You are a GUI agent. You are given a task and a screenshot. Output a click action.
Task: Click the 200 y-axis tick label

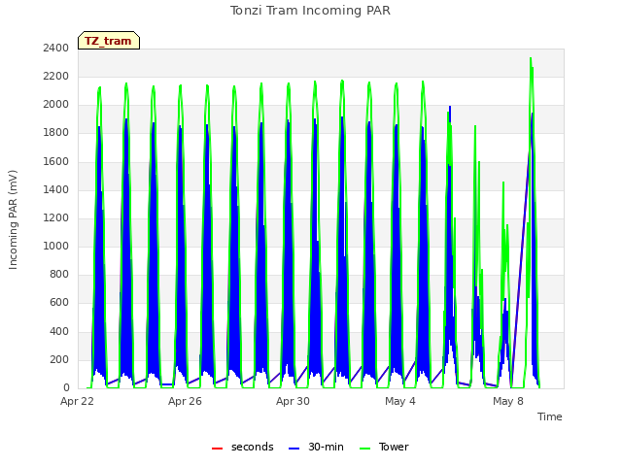[59, 360]
